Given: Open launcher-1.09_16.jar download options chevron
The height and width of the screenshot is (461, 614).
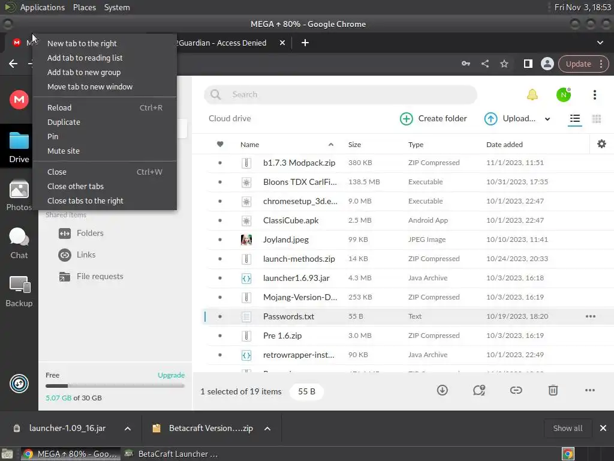Looking at the screenshot, I should pos(128,429).
